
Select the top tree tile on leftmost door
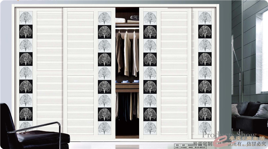click(x=26, y=18)
